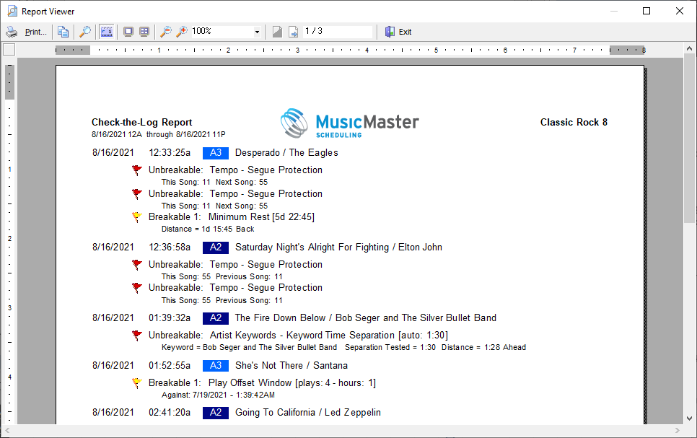Click first red flag under Desperado

[x=137, y=170]
